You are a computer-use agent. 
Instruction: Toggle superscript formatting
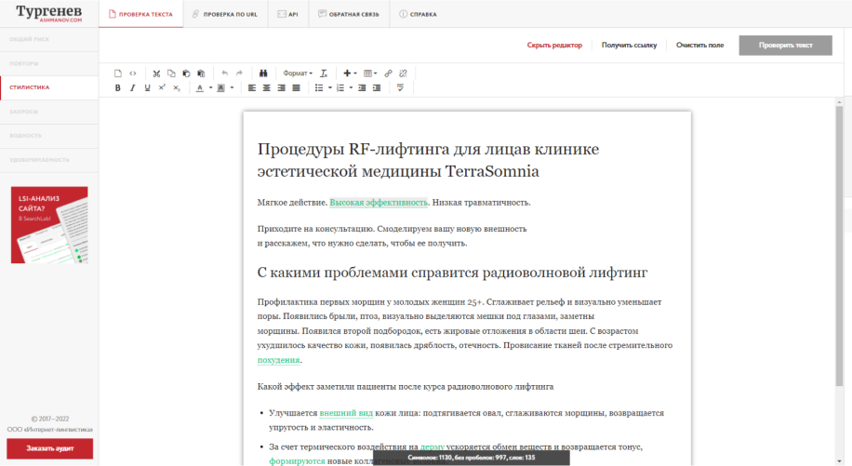[162, 87]
